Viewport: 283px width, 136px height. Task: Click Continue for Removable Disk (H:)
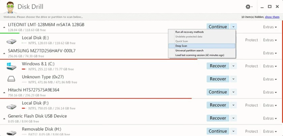point(218,131)
